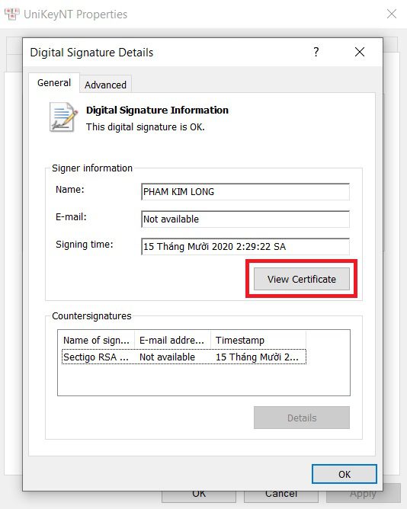Close the UniKeyNT Properties window

pos(392,14)
